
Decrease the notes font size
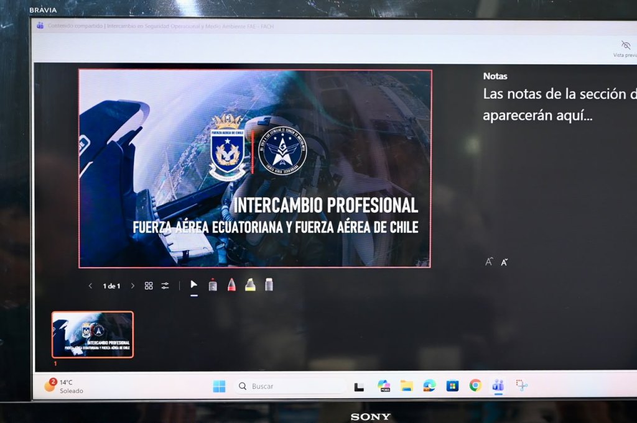tap(504, 262)
